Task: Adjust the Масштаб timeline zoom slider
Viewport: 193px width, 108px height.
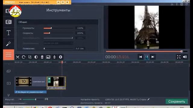Action: tap(33, 99)
